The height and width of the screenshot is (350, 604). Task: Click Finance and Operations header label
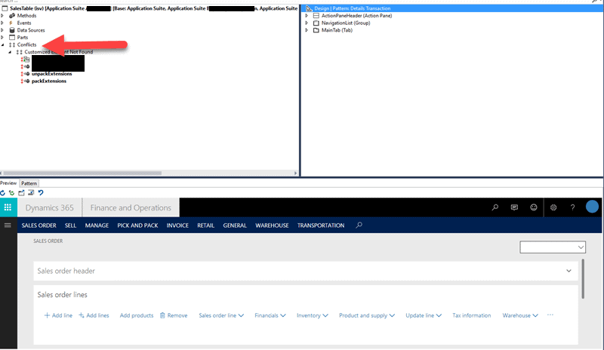(x=131, y=208)
